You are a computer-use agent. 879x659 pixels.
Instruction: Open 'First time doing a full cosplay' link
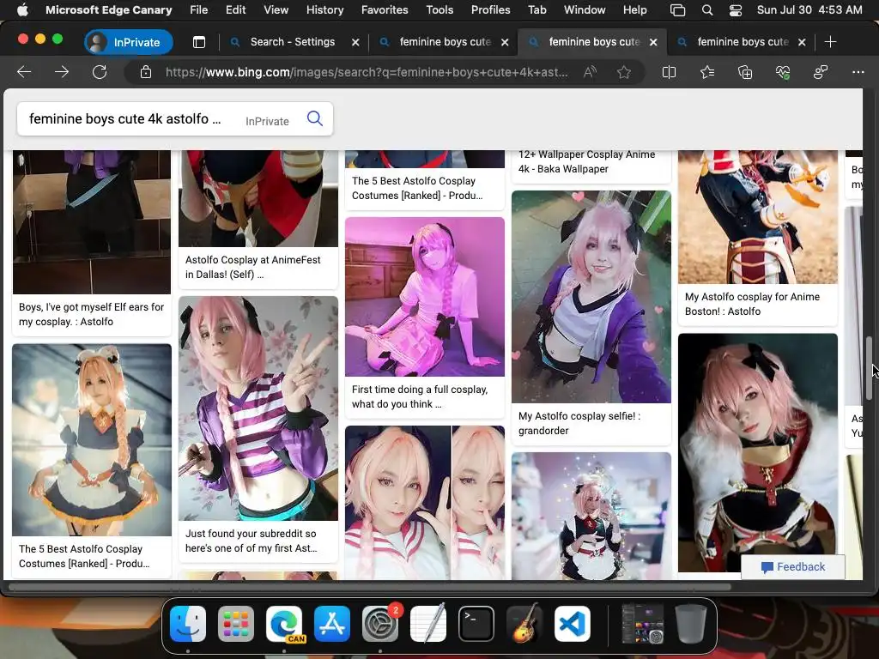420,396
